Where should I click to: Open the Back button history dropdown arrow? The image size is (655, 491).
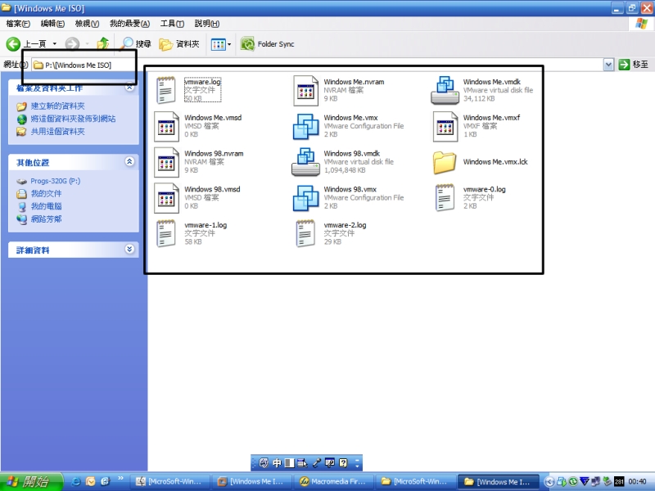54,44
